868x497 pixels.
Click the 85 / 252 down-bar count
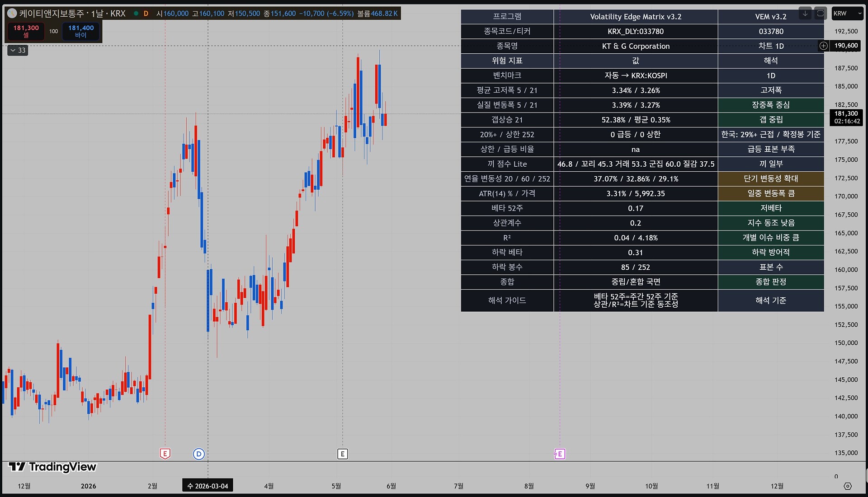tap(636, 267)
